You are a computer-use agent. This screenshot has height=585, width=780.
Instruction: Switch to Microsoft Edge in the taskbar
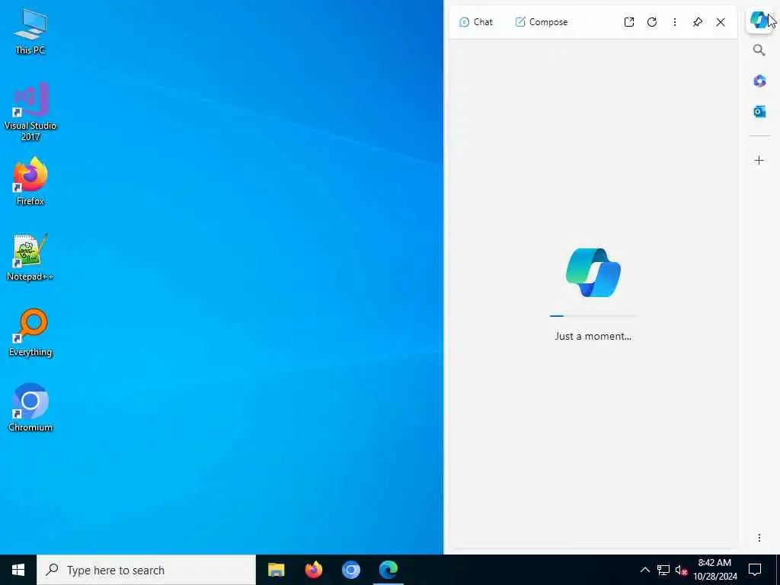(388, 570)
